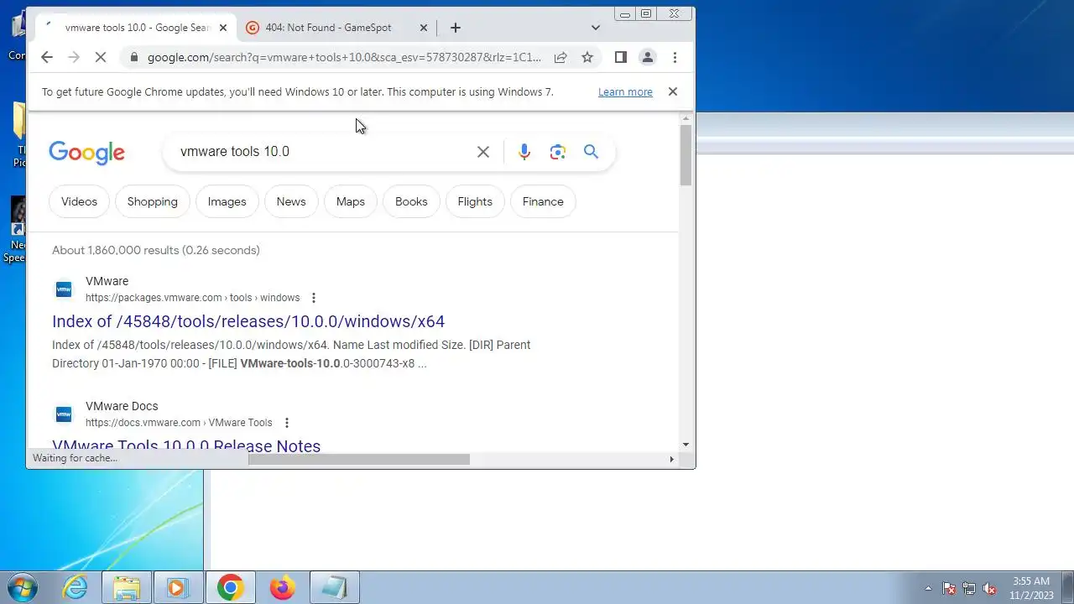Screen dimensions: 1074x604
Task: Click the scroll up arrow of page
Action: pyautogui.click(x=686, y=120)
